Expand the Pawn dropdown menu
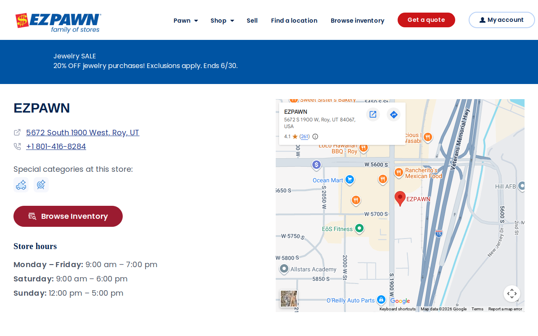The width and height of the screenshot is (538, 336). coord(186,21)
